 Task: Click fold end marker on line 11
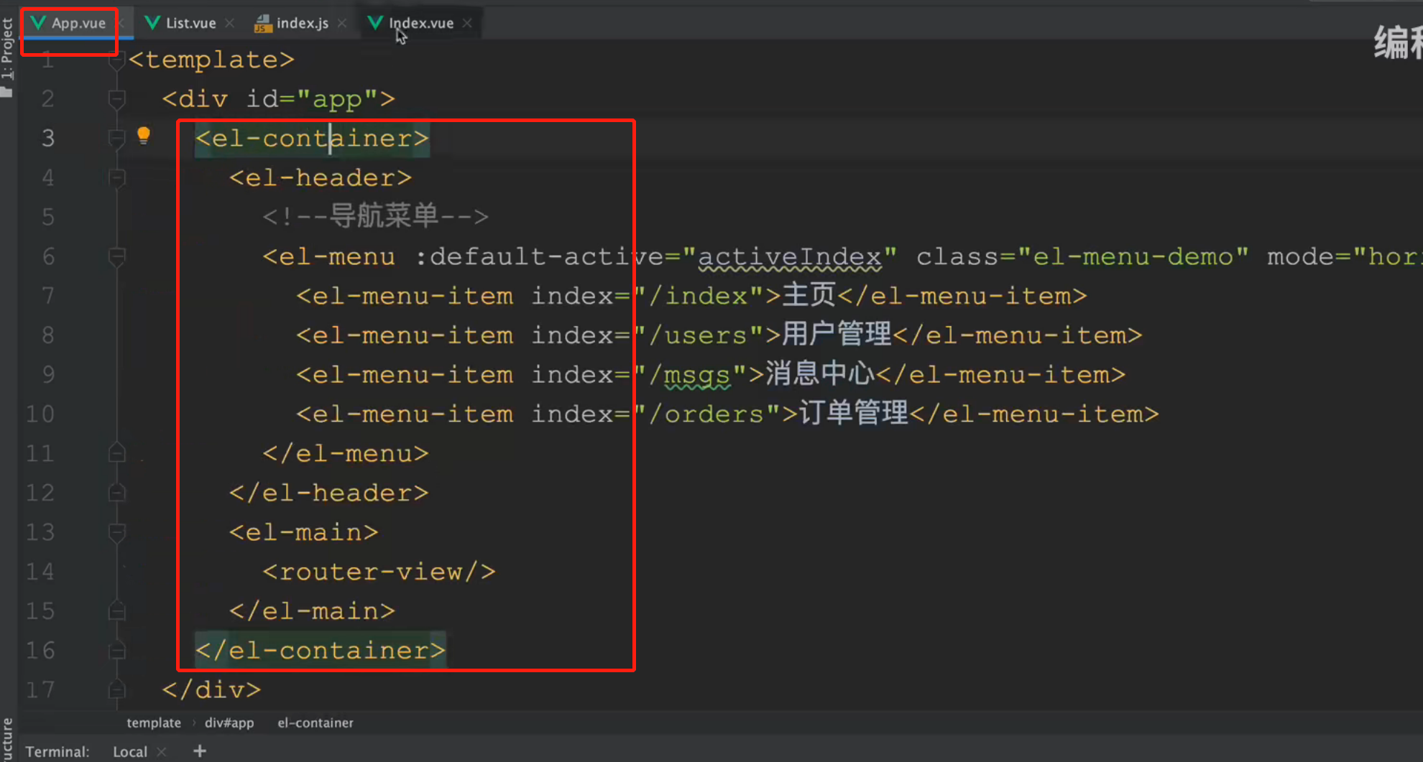(117, 453)
